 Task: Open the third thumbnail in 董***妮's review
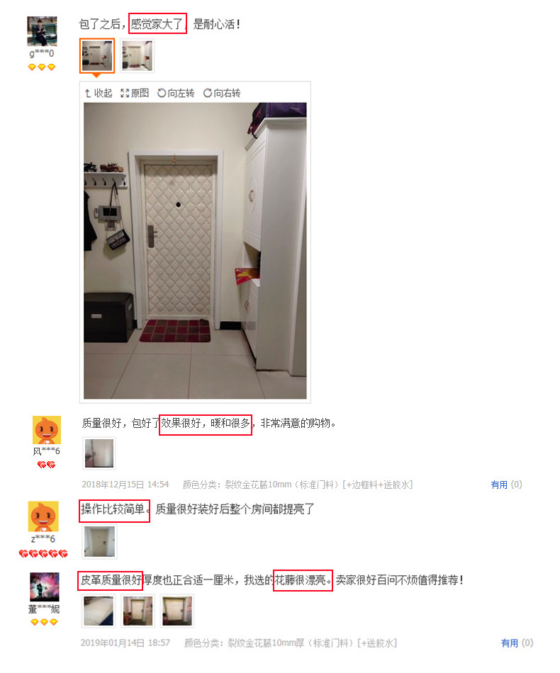pos(177,611)
